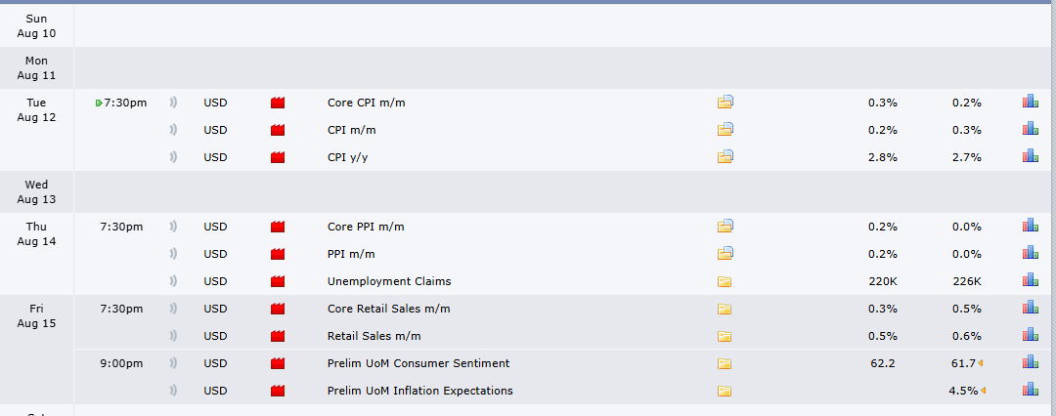1056x416 pixels.
Task: Click the revised arrow beside 4.5% previous
Action: click(984, 390)
